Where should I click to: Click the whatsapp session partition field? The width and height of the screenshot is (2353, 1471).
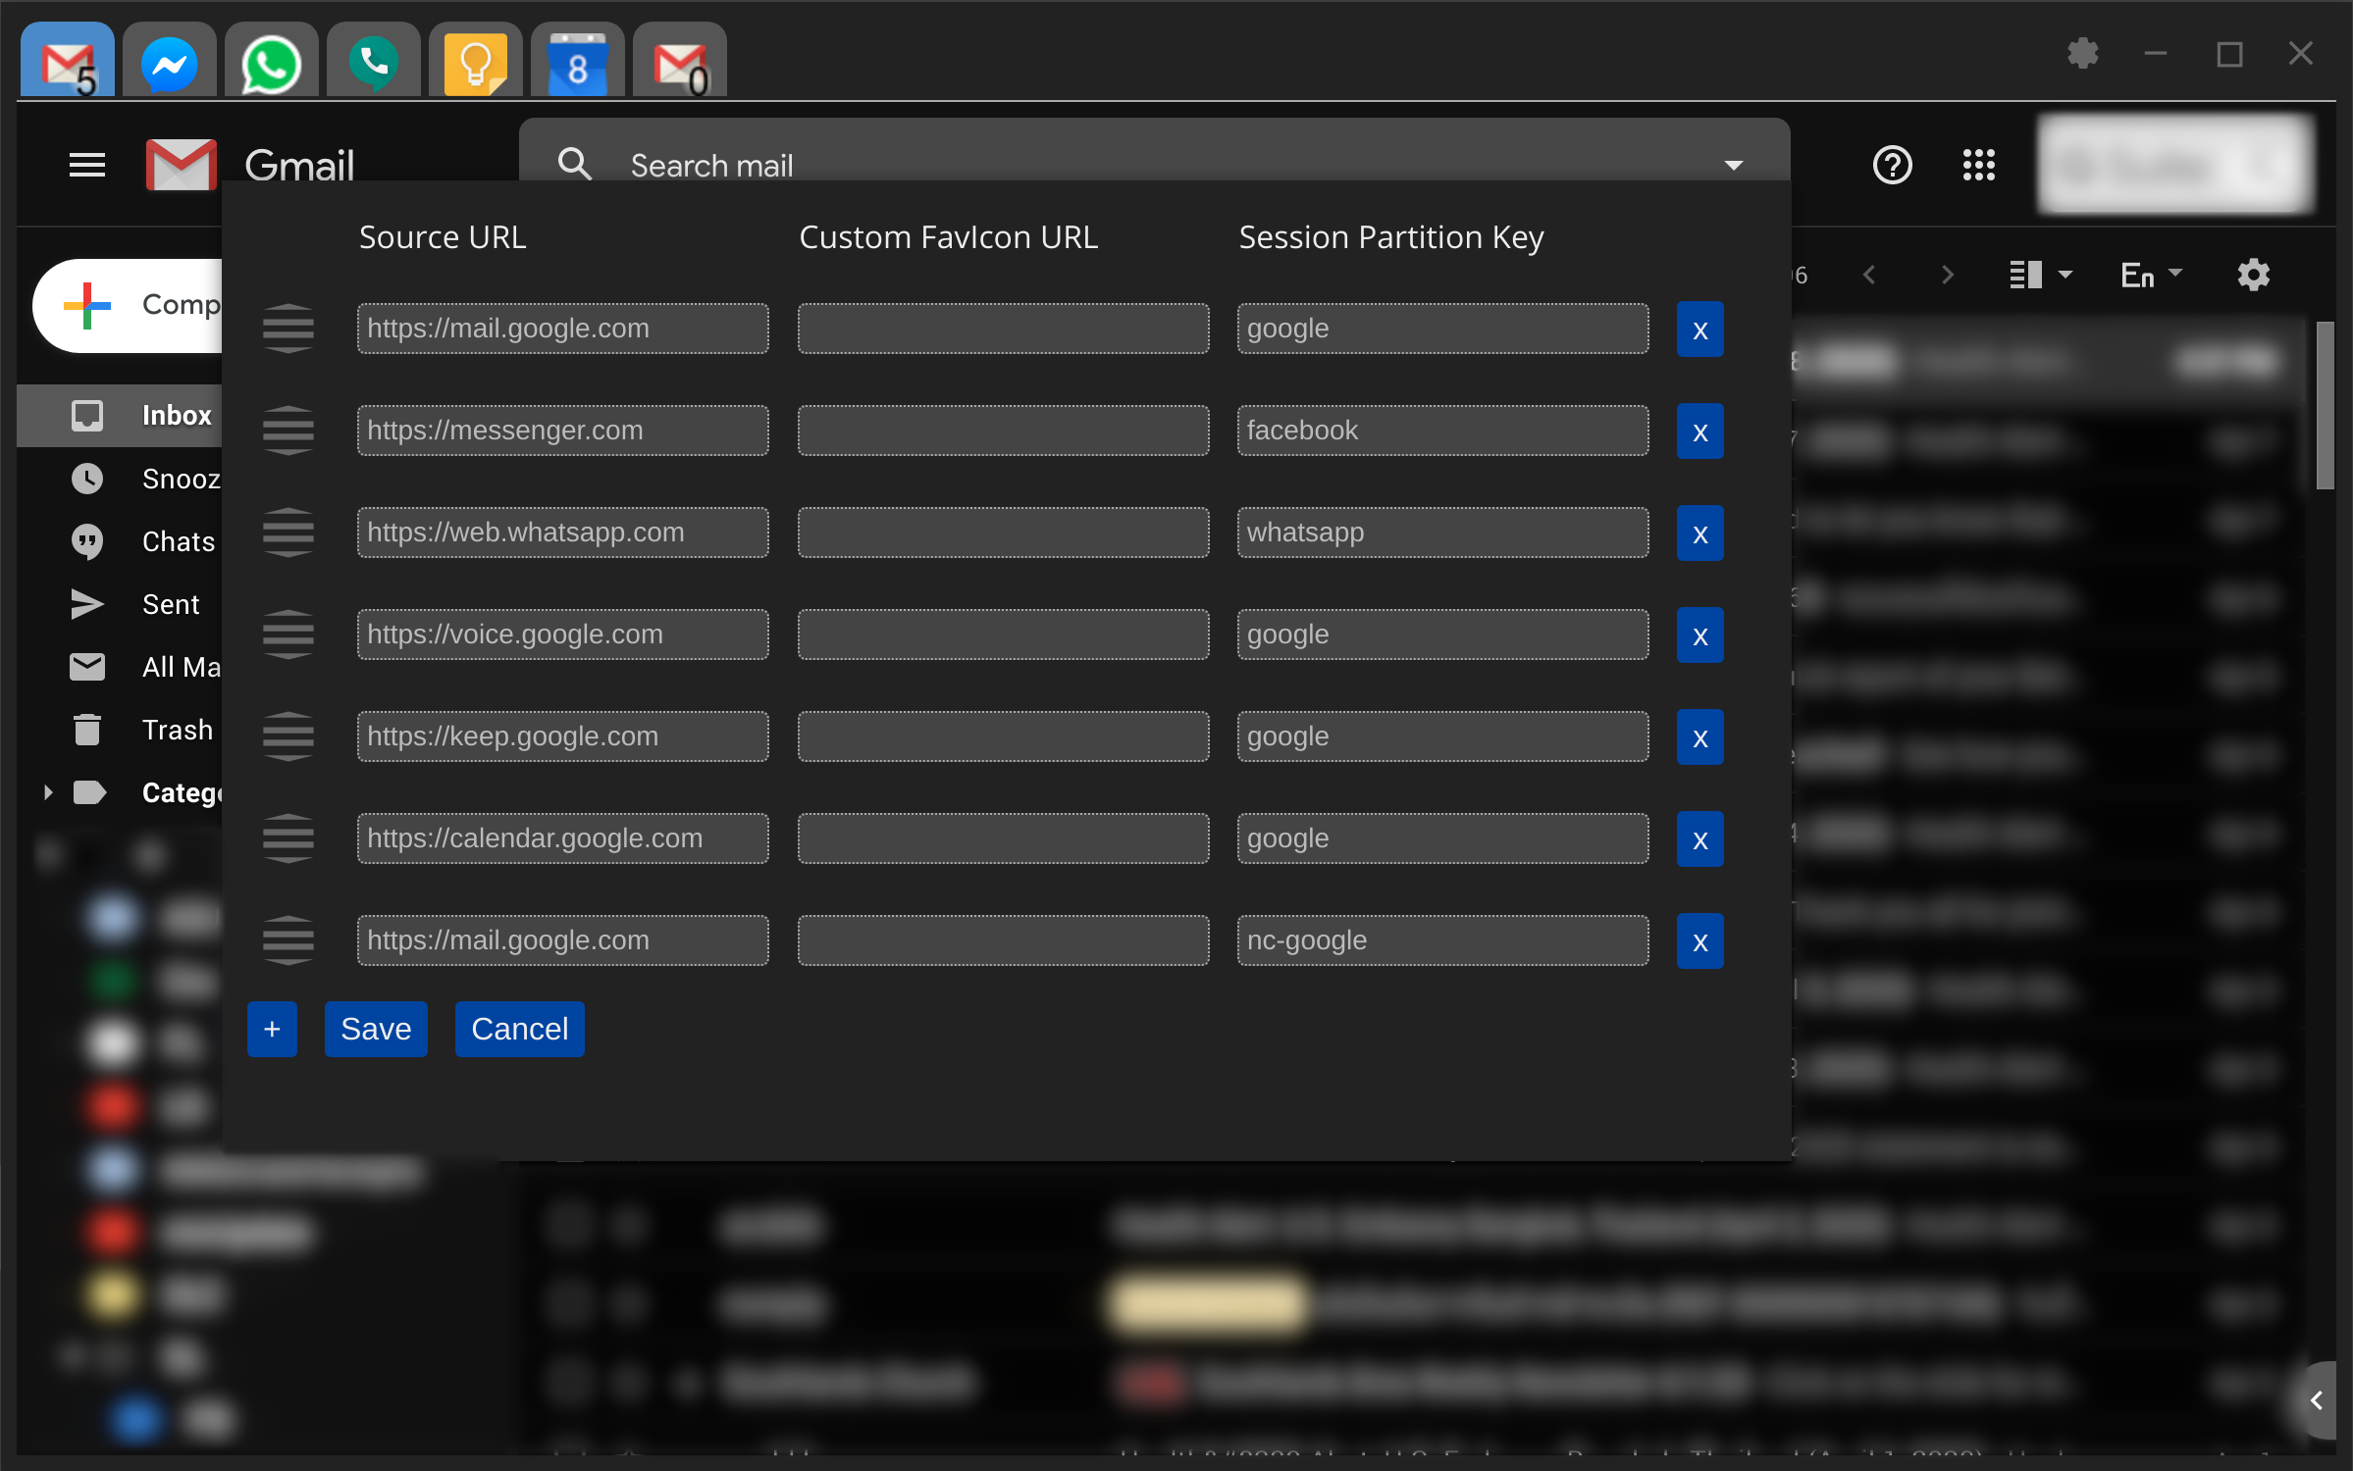pos(1442,533)
